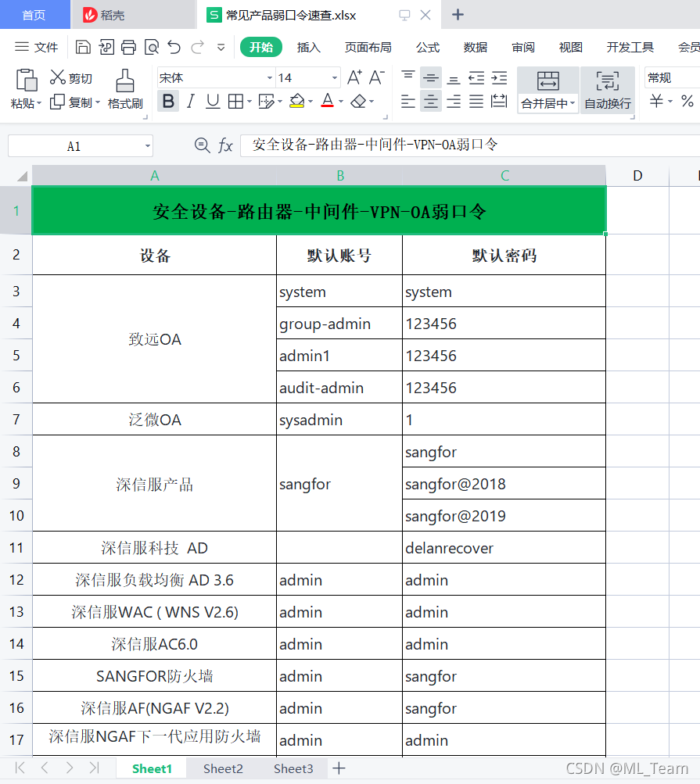
Task: Click the distributed alignment icon
Action: [499, 101]
